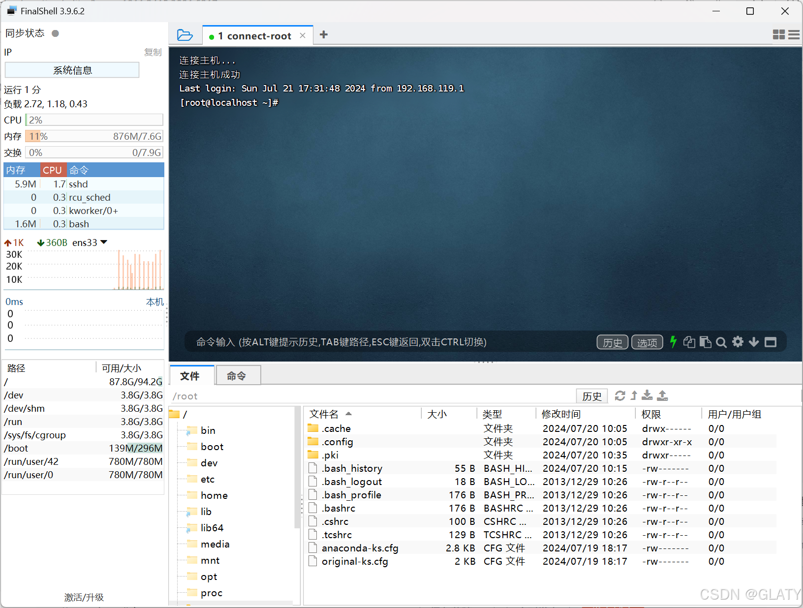Viewport: 803px width, 608px height.
Task: Click the 本机 latency link
Action: (155, 302)
